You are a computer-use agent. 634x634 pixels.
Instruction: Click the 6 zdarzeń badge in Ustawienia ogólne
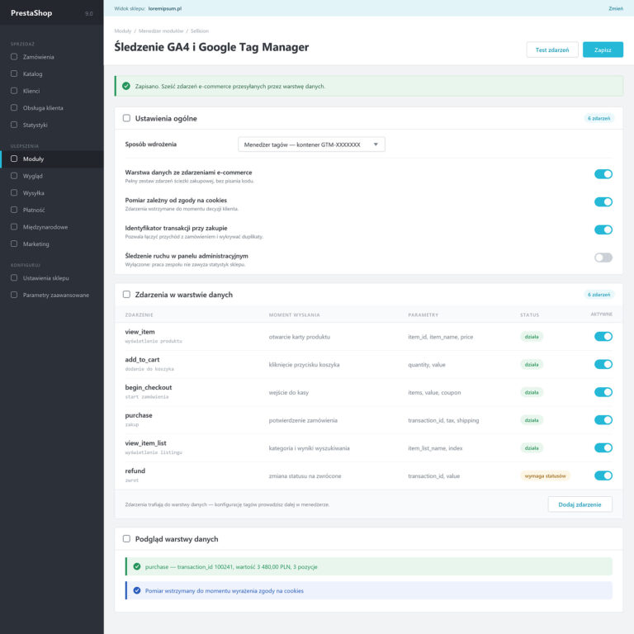pos(599,118)
